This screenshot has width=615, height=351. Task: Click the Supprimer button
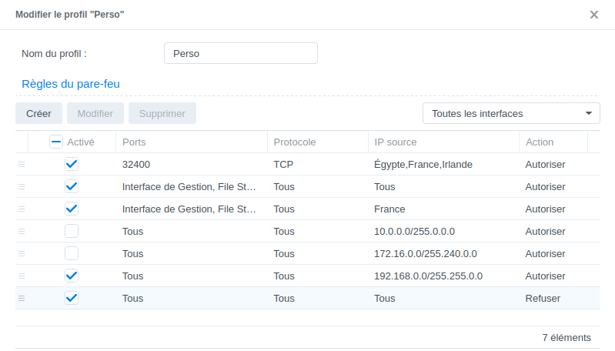point(162,113)
